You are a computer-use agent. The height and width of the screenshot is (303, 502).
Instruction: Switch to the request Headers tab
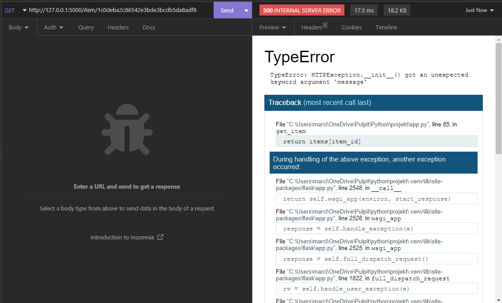coord(118,27)
